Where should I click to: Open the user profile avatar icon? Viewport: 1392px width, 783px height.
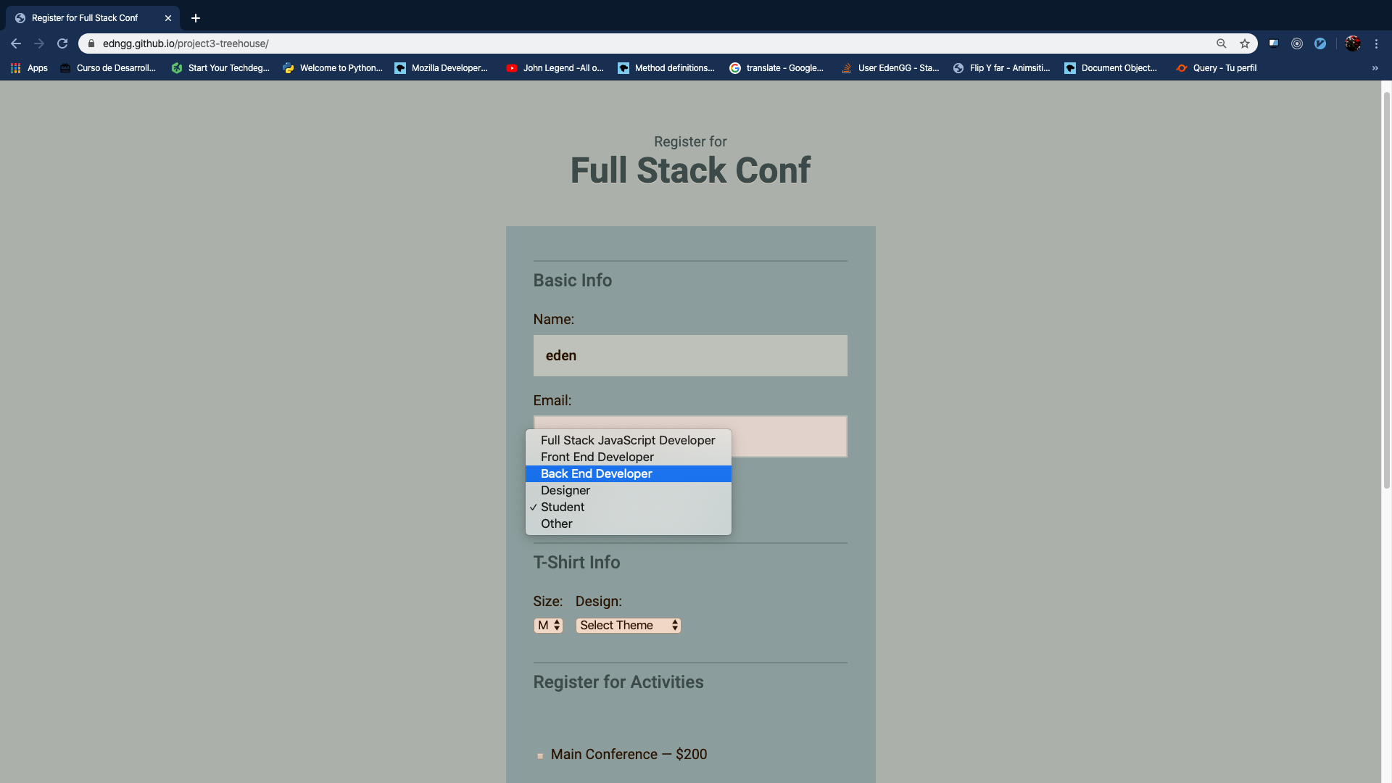click(x=1353, y=43)
